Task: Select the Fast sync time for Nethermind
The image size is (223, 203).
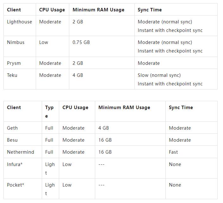Action: [x=173, y=152]
